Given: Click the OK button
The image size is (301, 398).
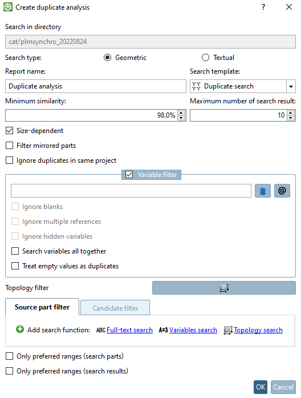Looking at the screenshot, I should pos(261,387).
